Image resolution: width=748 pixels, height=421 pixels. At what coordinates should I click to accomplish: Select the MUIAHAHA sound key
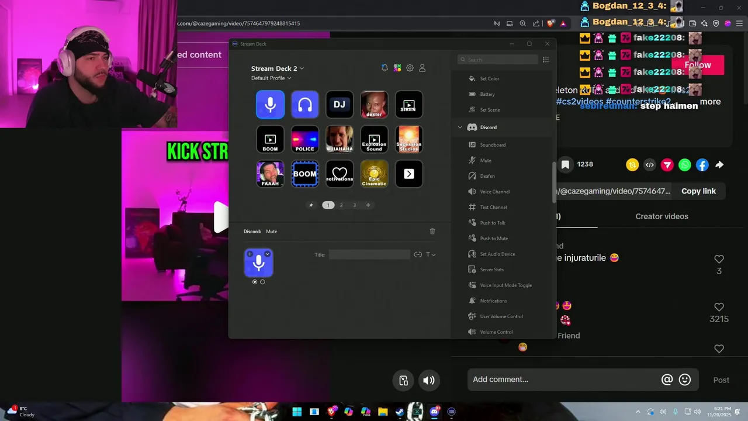pyautogui.click(x=340, y=139)
